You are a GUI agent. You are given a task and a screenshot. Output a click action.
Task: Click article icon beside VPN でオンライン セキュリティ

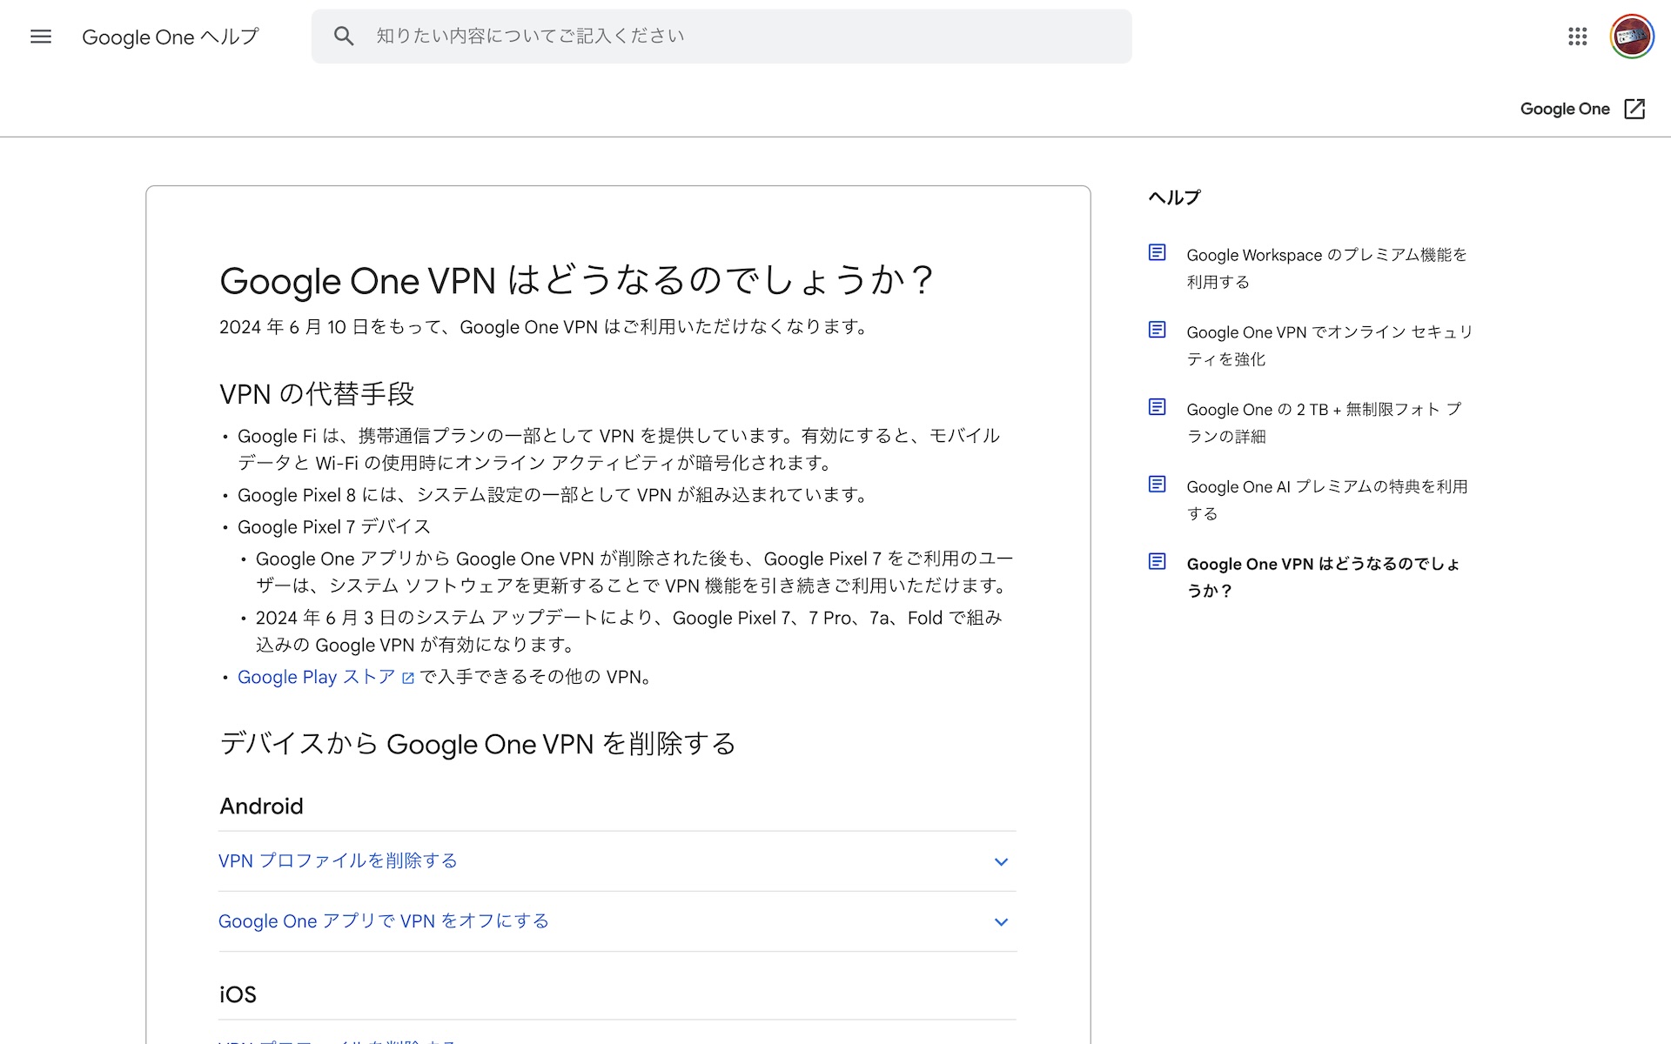tap(1157, 330)
